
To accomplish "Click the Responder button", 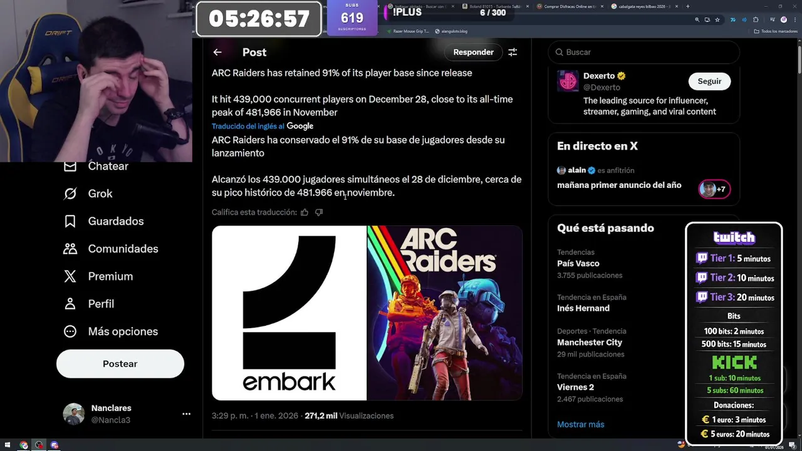I will point(473,52).
